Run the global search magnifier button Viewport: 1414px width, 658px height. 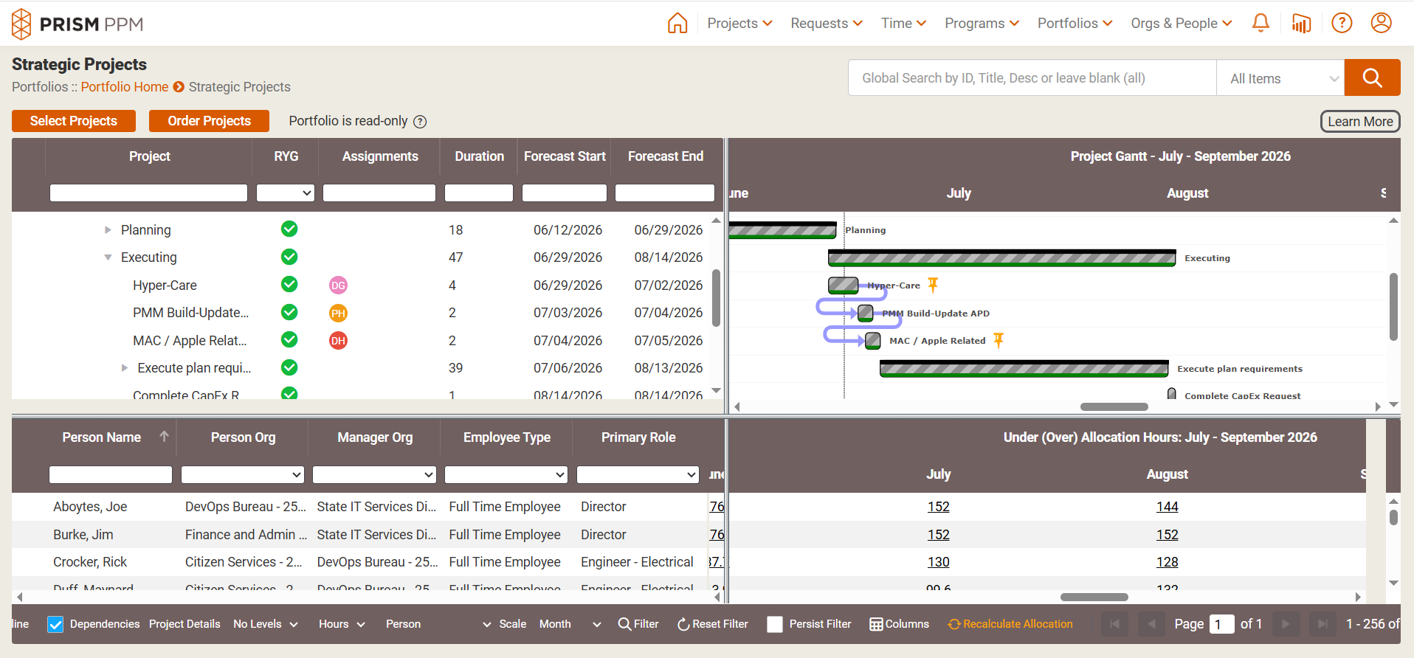[x=1372, y=77]
